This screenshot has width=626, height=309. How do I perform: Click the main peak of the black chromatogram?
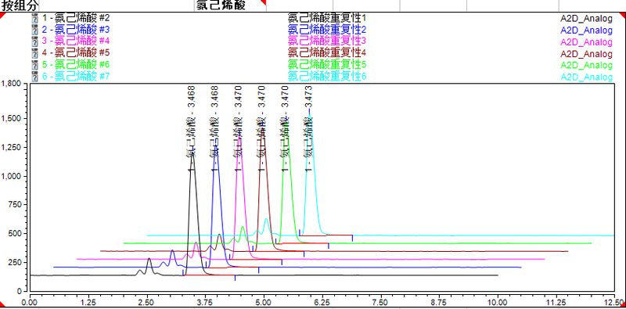tap(192, 155)
